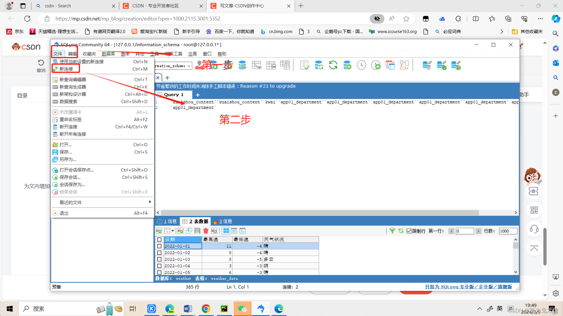Click the execute query schedule clock icon

click(361, 65)
